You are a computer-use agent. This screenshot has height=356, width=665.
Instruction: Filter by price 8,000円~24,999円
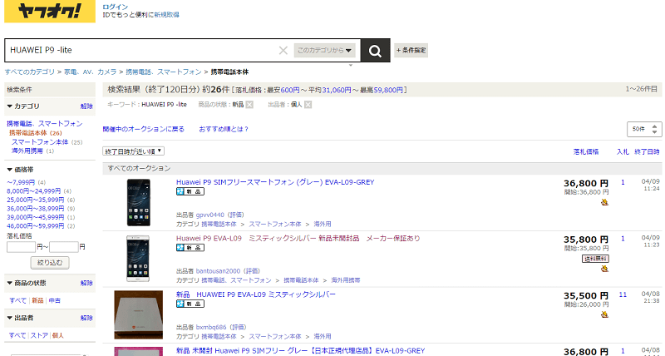tap(33, 191)
